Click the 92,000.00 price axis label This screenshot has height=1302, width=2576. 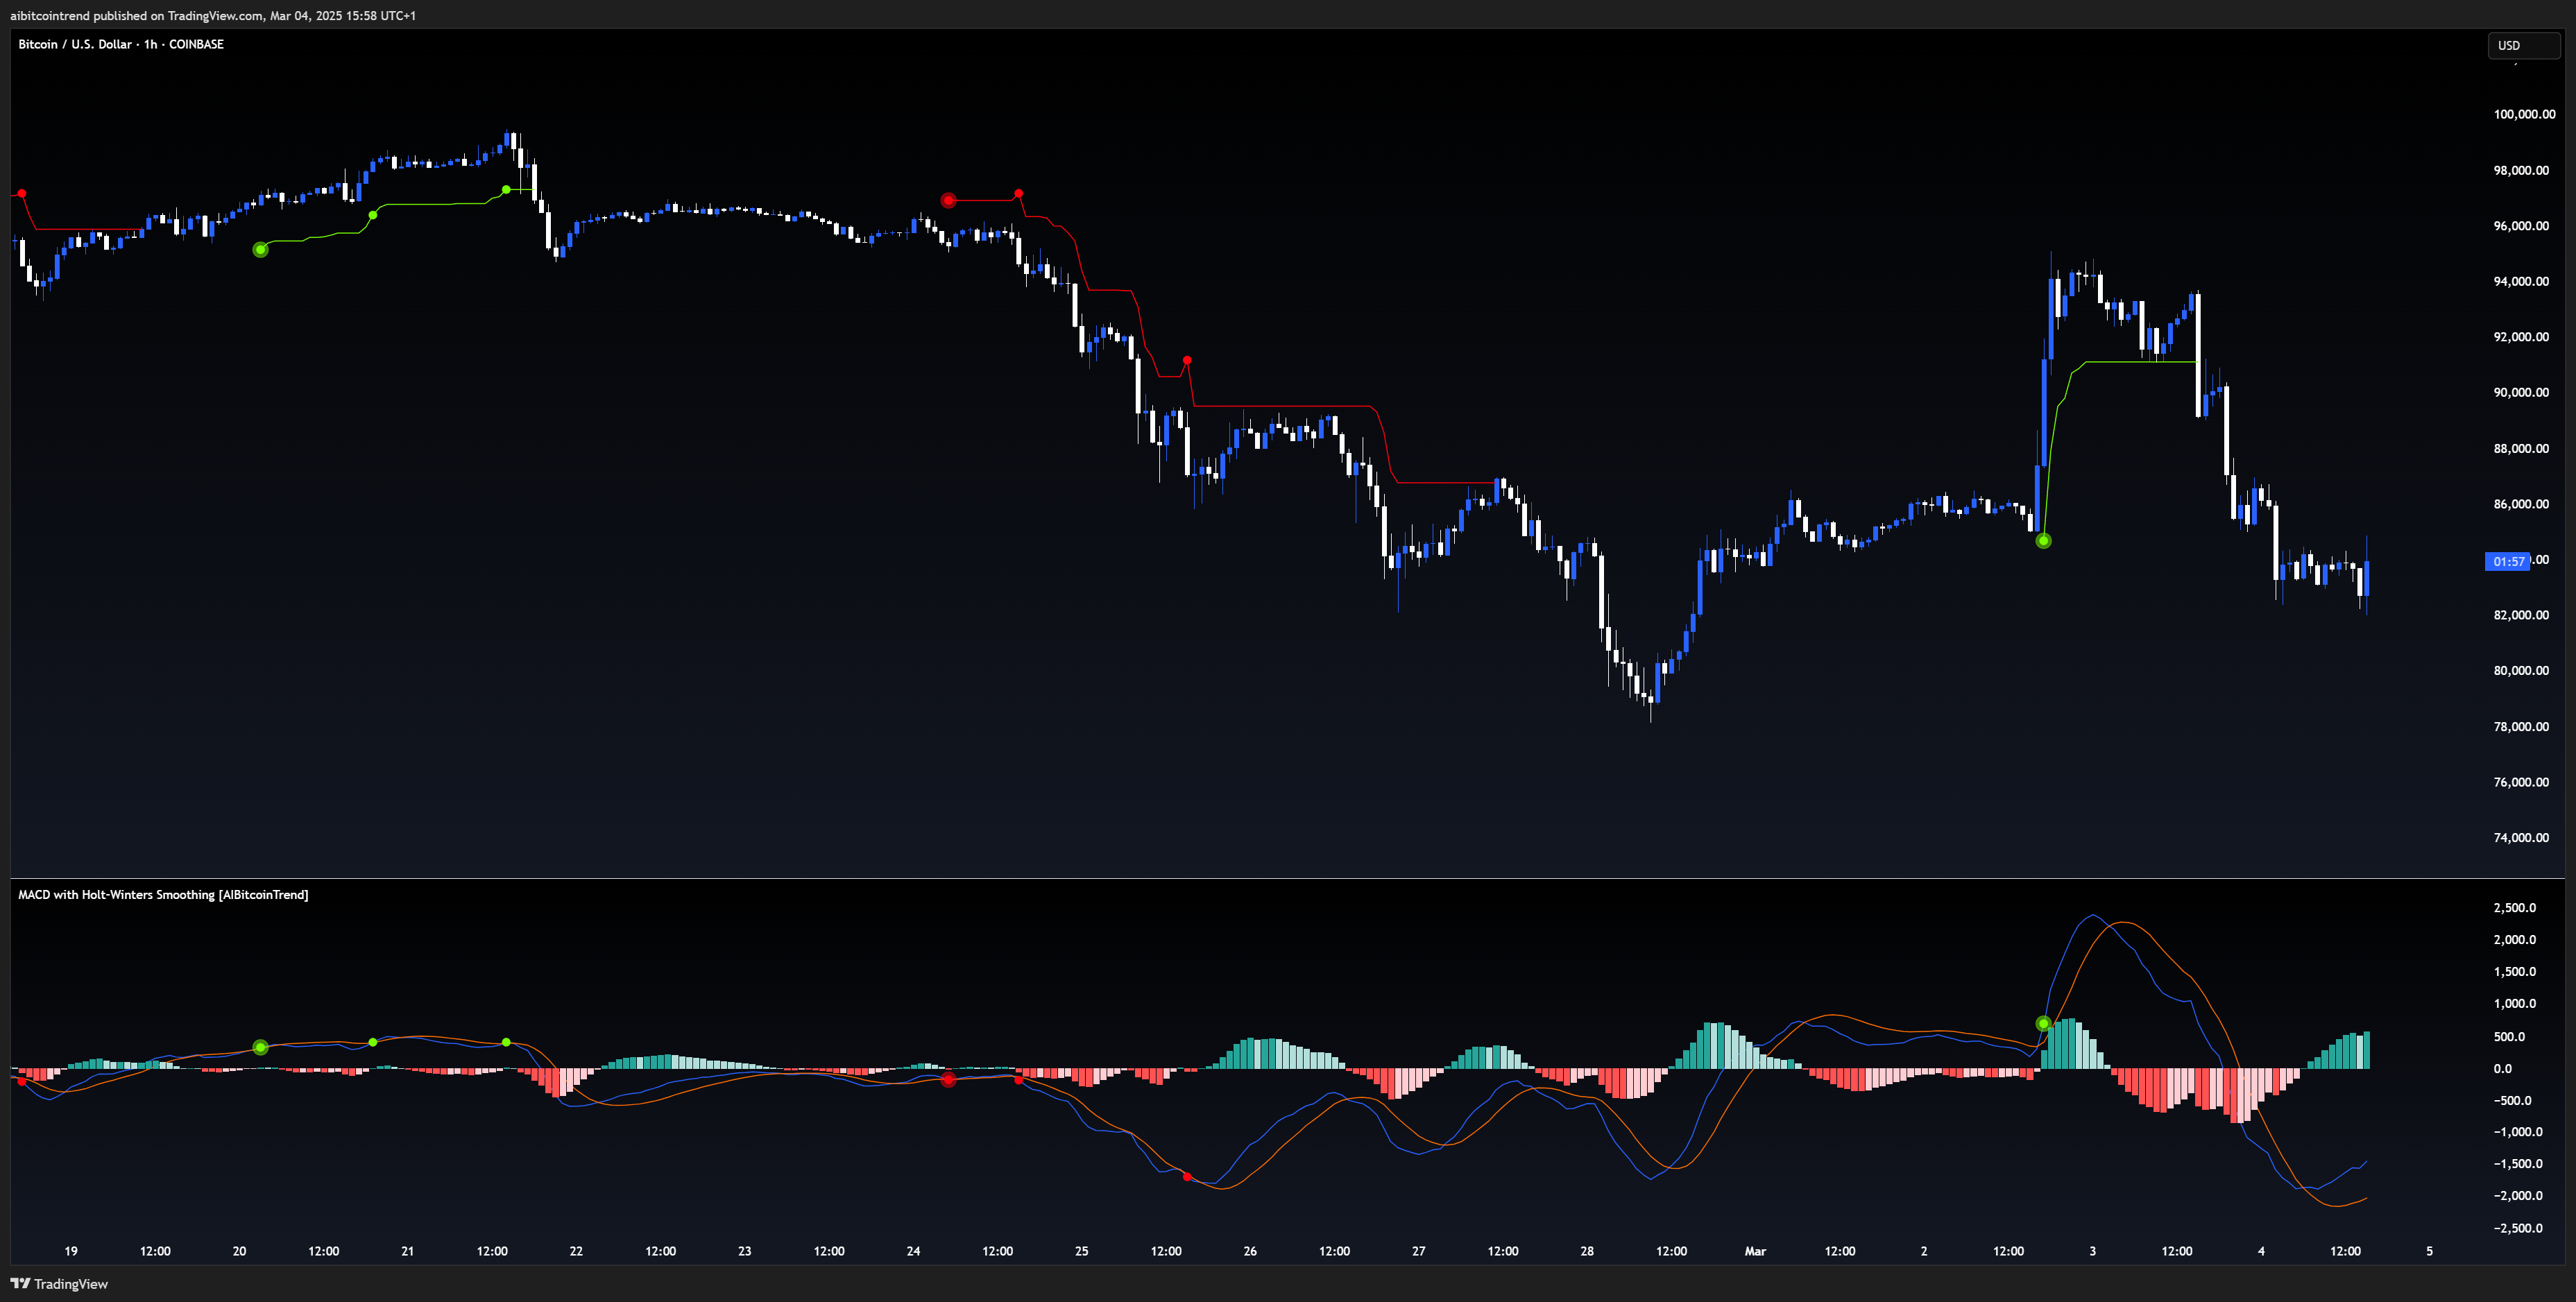(2521, 337)
